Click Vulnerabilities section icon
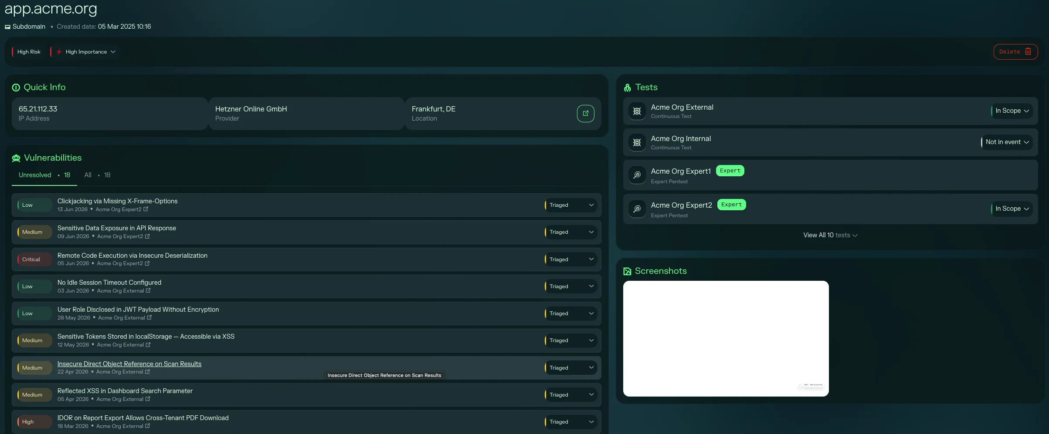The width and height of the screenshot is (1049, 434). [x=16, y=158]
